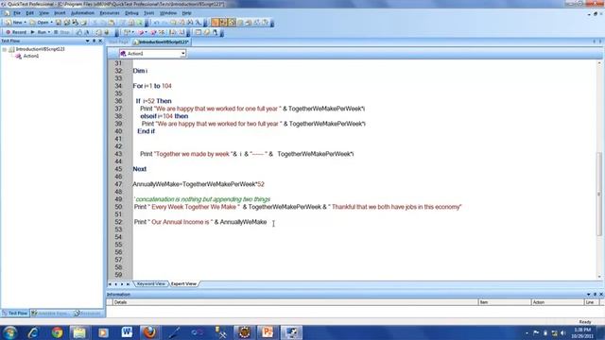This screenshot has width=605, height=340.
Task: Open PowerPoint from taskbar
Action: pos(268,332)
